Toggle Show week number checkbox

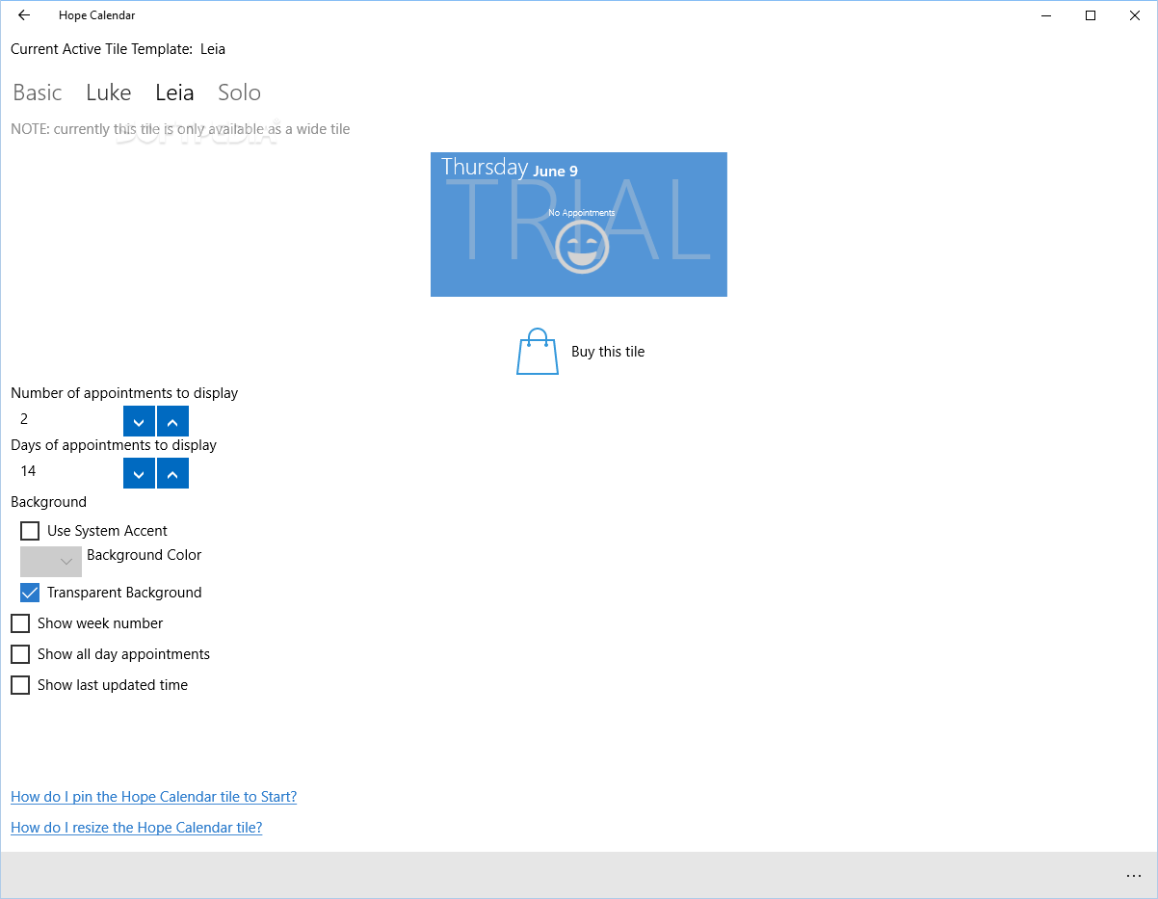(x=20, y=623)
